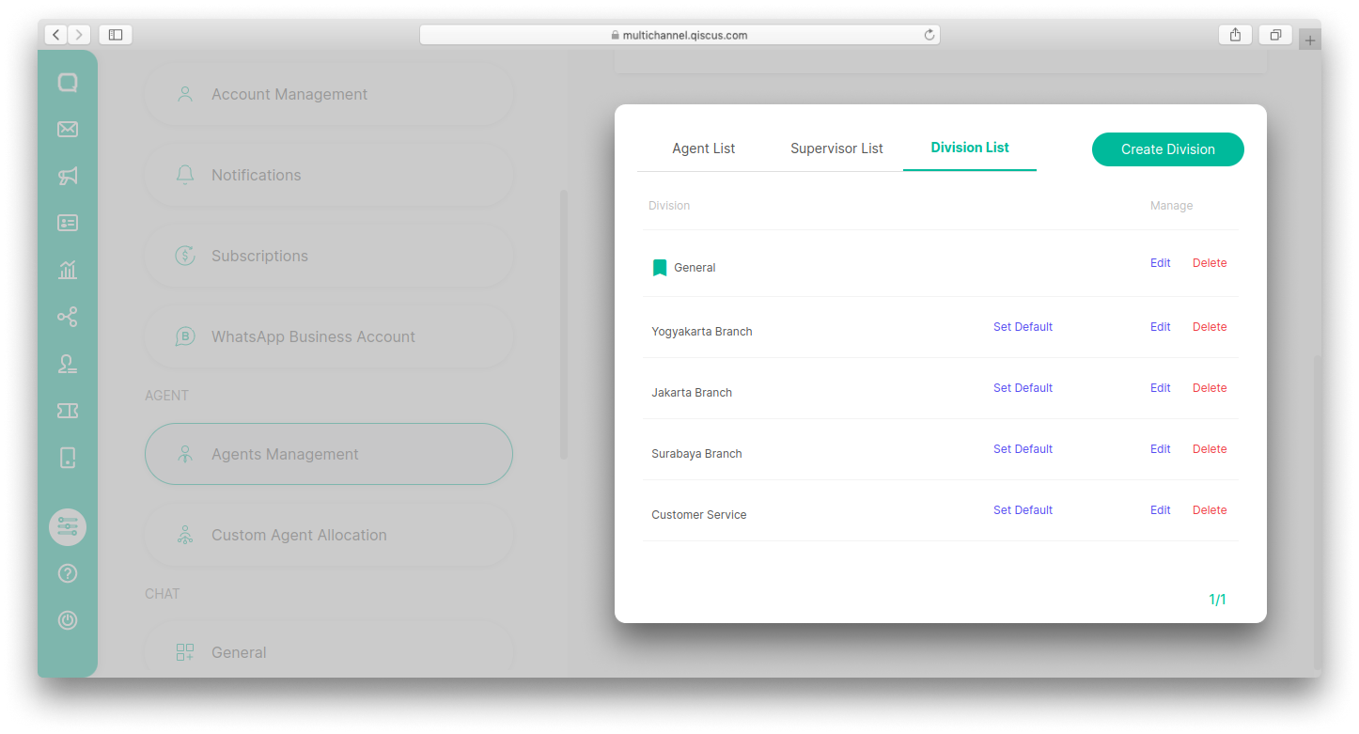Edit the Customer Service division
This screenshot has height=734, width=1359.
point(1161,510)
